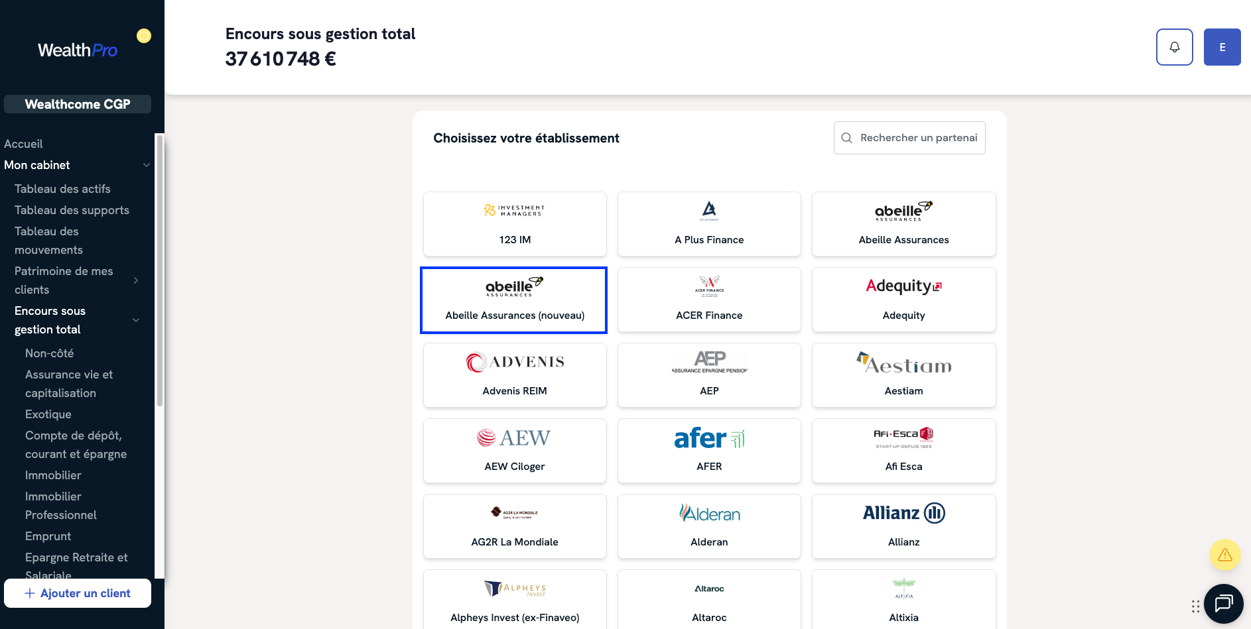1251x629 pixels.
Task: Click the search magnifier icon
Action: click(x=846, y=138)
